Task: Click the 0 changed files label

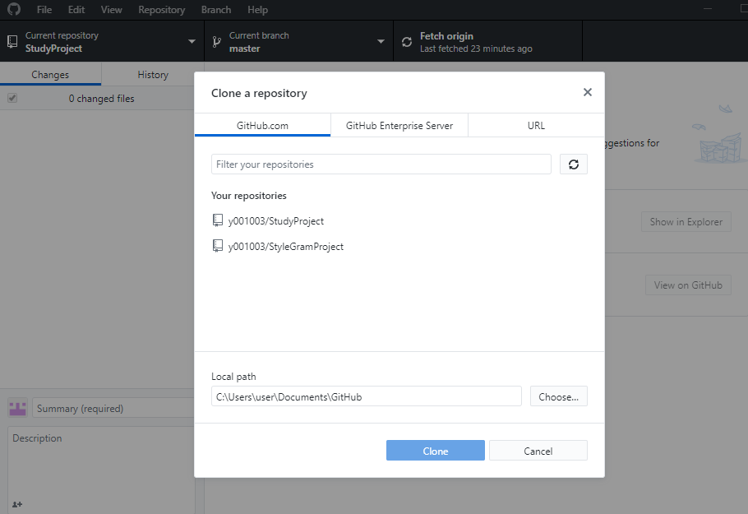Action: (101, 99)
